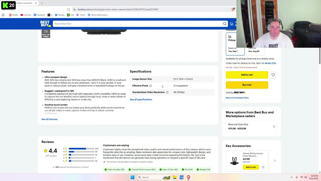Open the network status icon in the tray
Image resolution: width=321 pixels, height=181 pixels.
(x=301, y=177)
